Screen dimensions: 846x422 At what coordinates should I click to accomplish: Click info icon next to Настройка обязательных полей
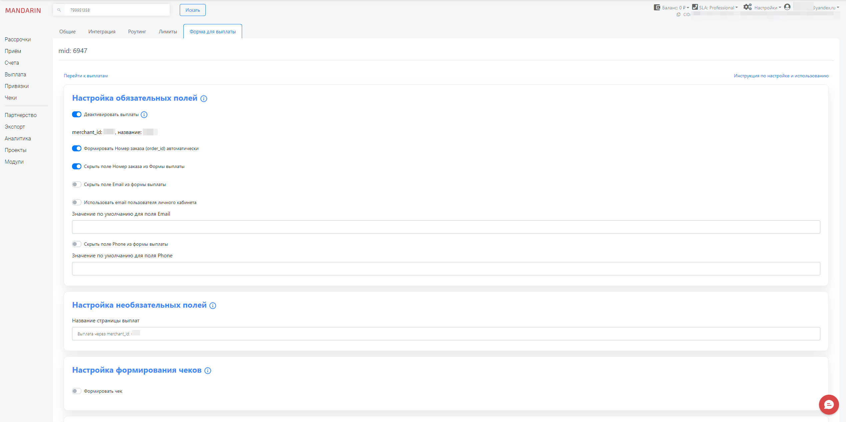(x=204, y=99)
